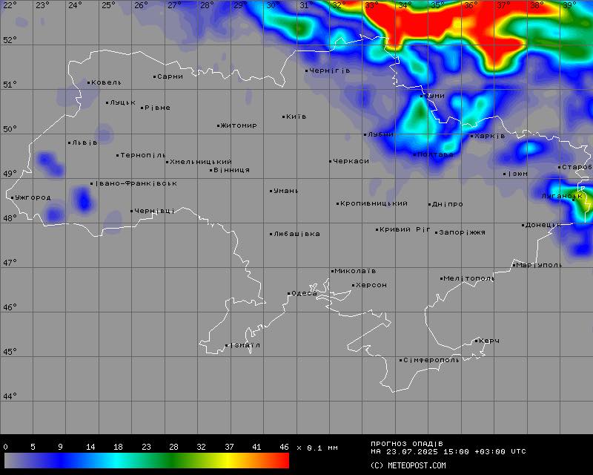Click the Кривий Ріг city label

click(405, 229)
